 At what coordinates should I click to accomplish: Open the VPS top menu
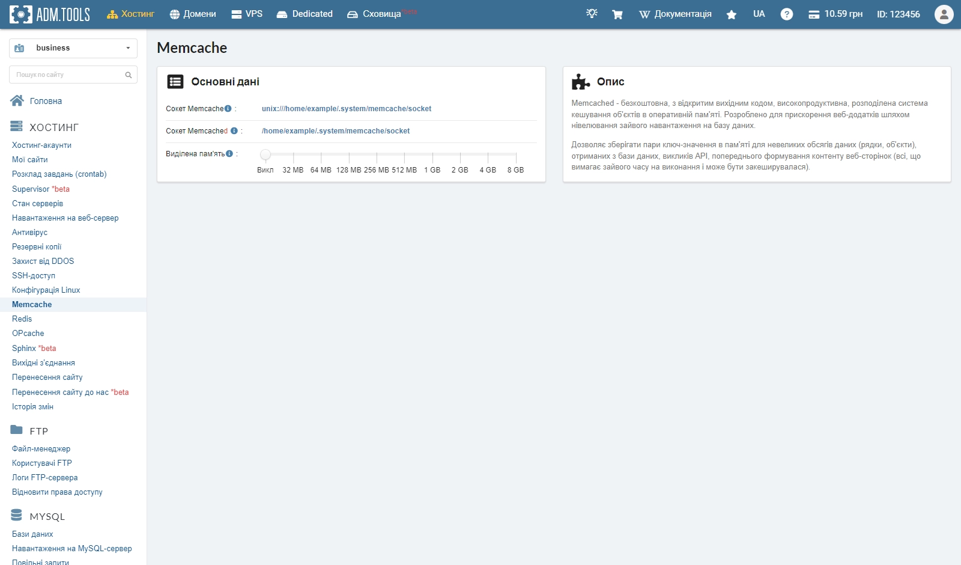(x=247, y=14)
